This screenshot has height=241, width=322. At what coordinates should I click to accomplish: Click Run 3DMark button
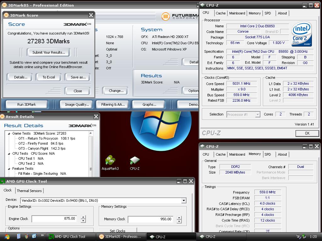click(26, 104)
